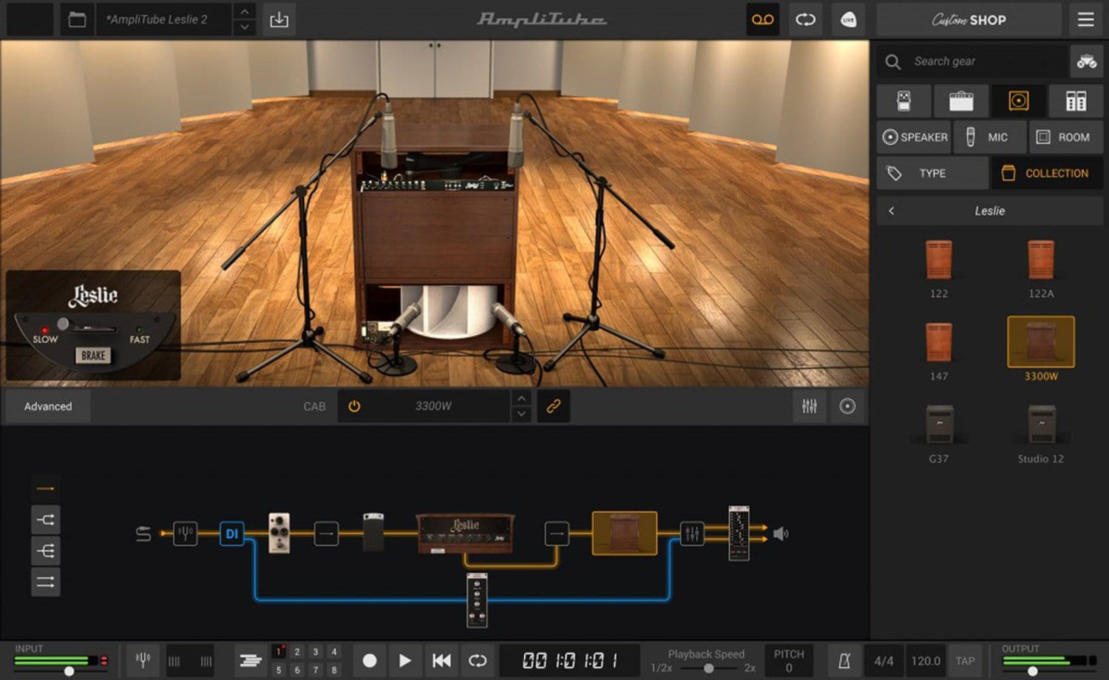The width and height of the screenshot is (1109, 680).
Task: Open the AmpliTube Leslie 2 preset name
Action: coord(165,20)
